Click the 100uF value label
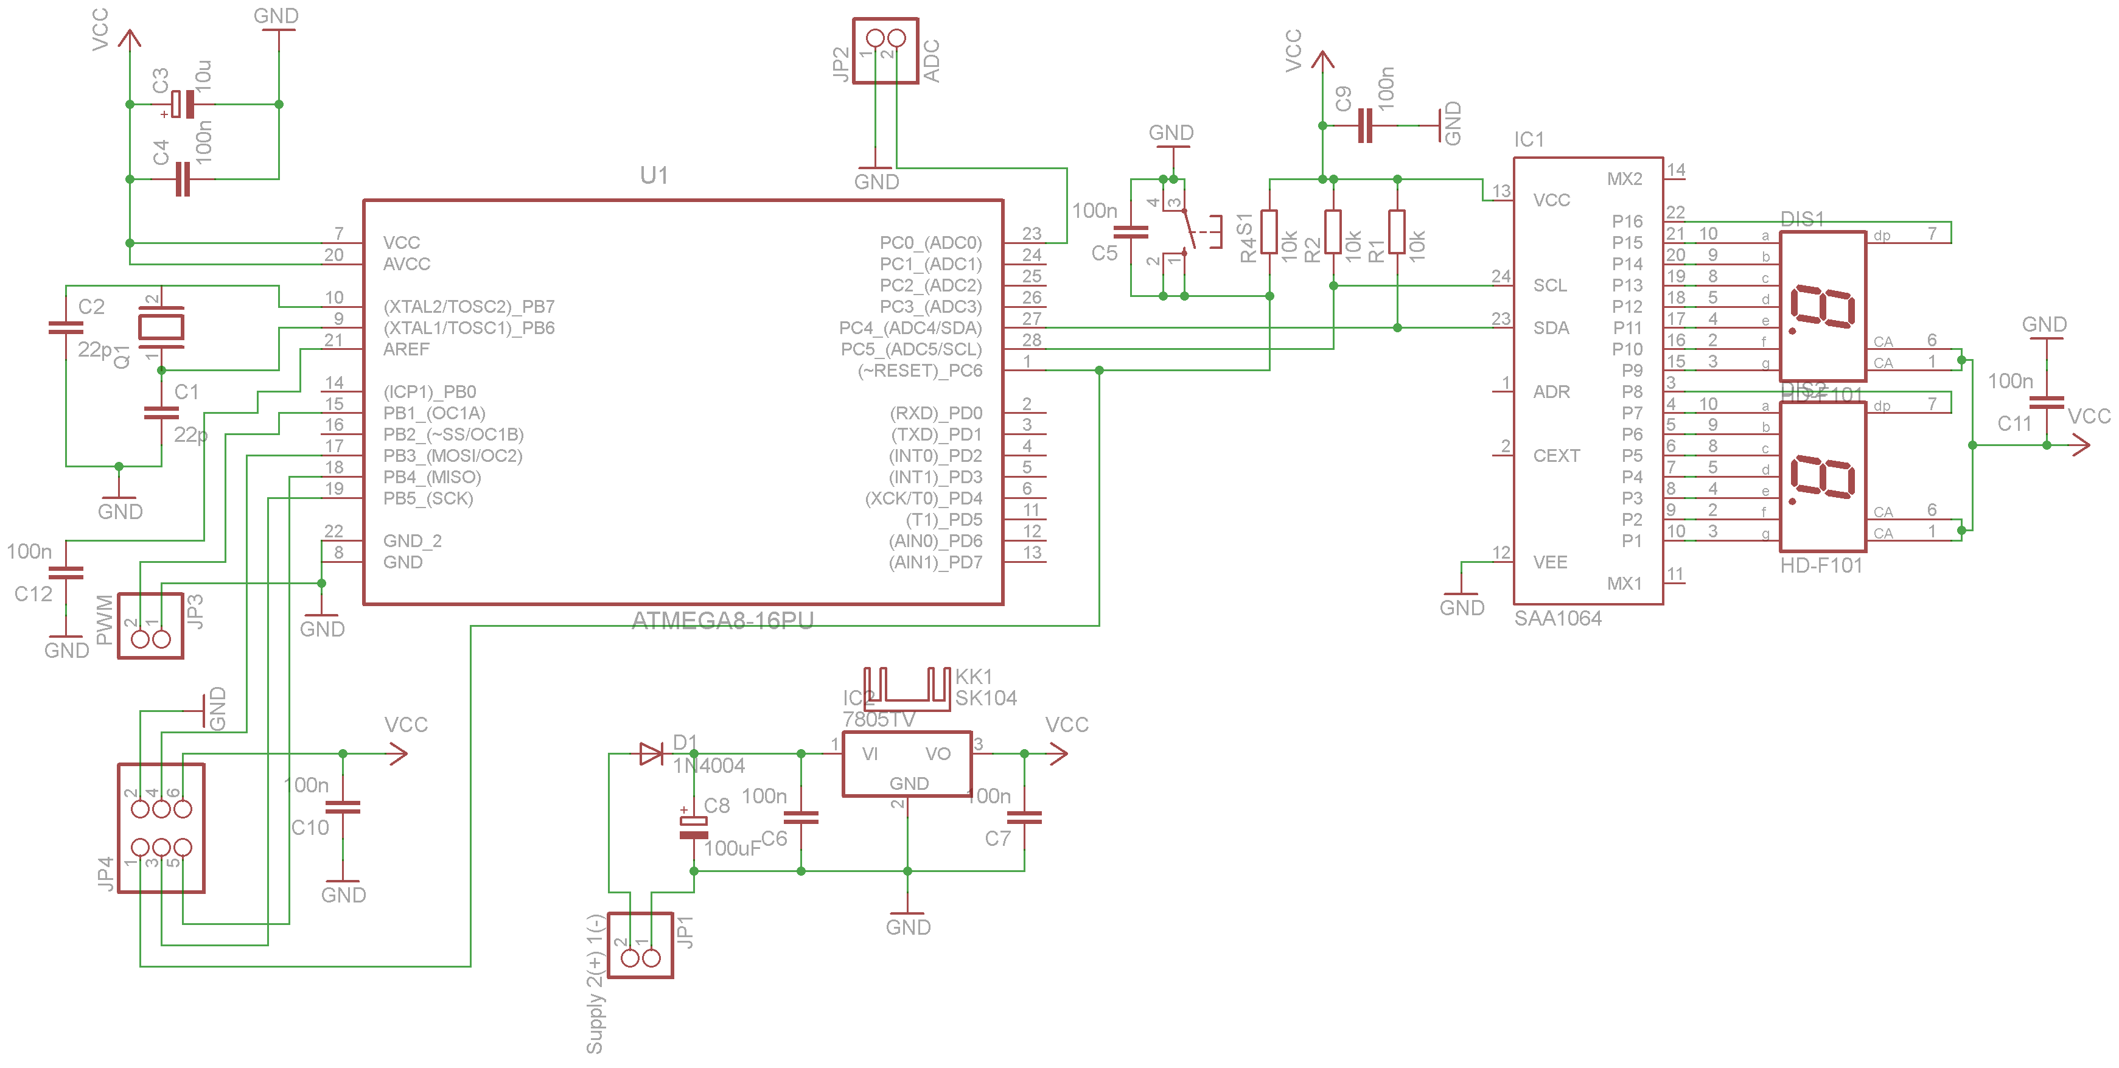Image resolution: width=2119 pixels, height=1068 pixels. (x=732, y=848)
